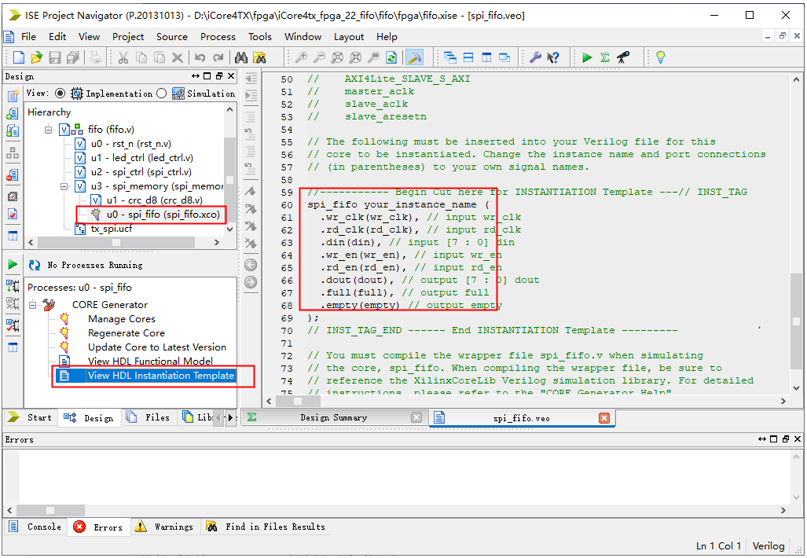Collapse the fifo (fifo.v) tree node
The width and height of the screenshot is (807, 558).
[x=49, y=130]
